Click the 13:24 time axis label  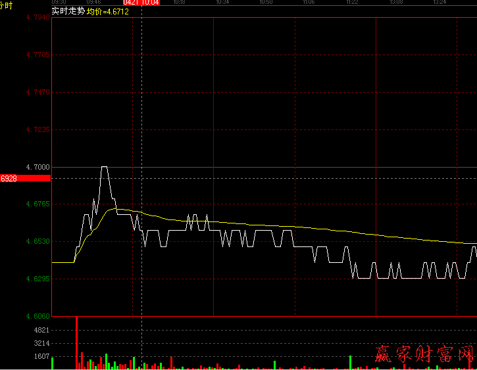coord(439,2)
